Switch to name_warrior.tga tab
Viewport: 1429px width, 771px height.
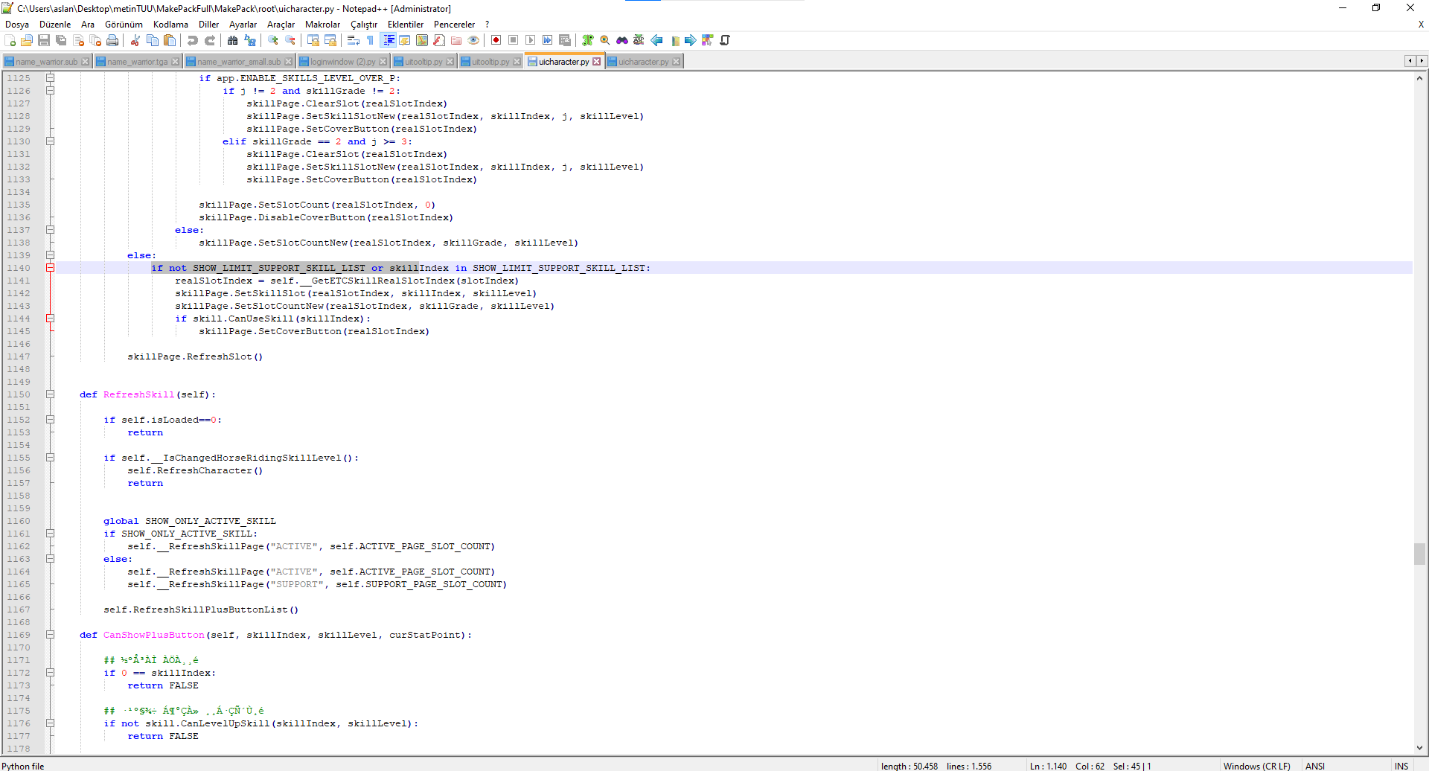pos(138,62)
